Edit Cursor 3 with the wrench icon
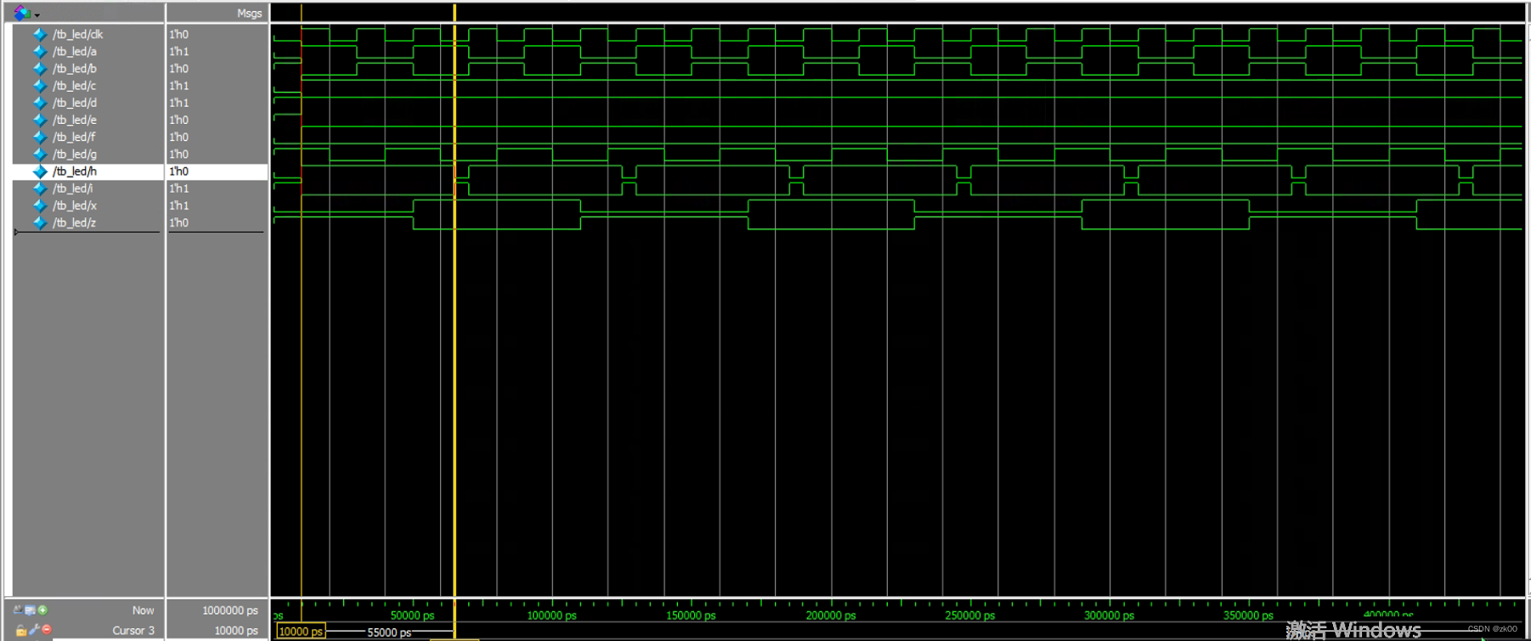Screen dimensions: 1531x641 [x=34, y=629]
